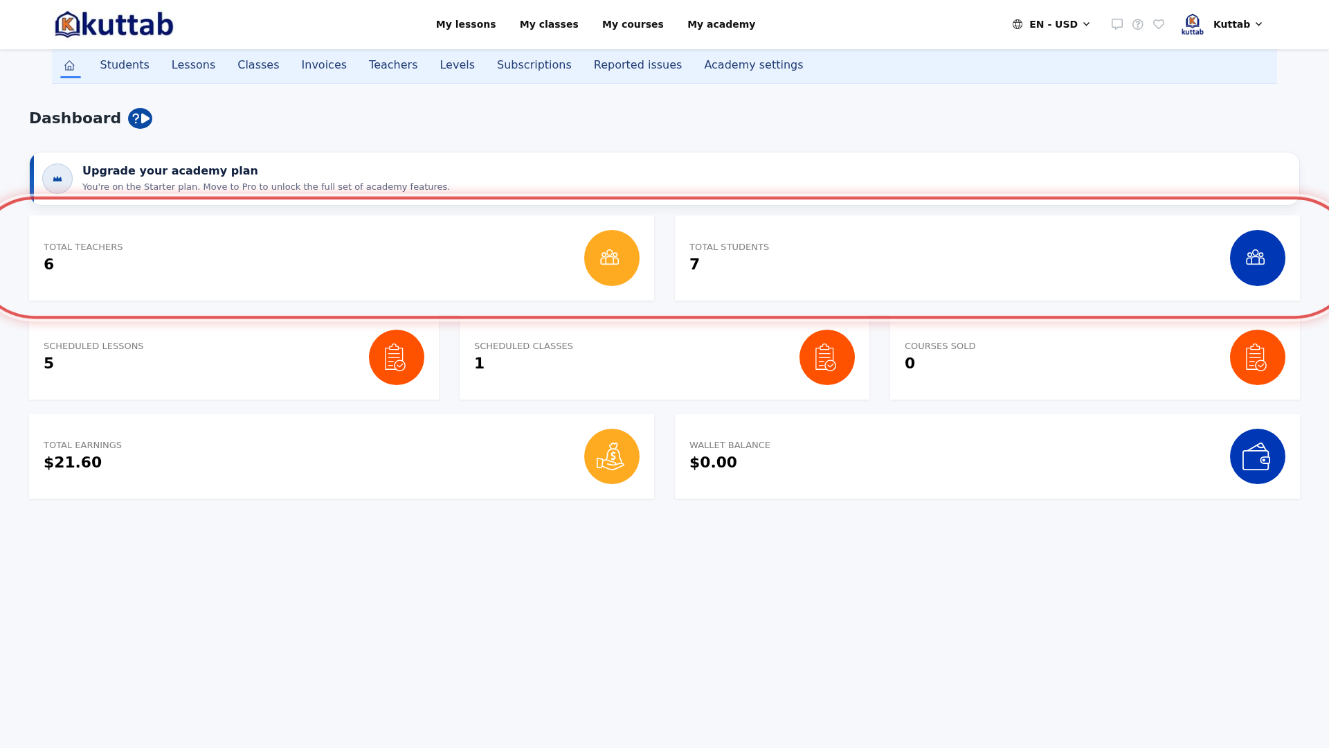The height and width of the screenshot is (748, 1329).
Task: Click Upgrade your academy plan heading
Action: pos(170,171)
